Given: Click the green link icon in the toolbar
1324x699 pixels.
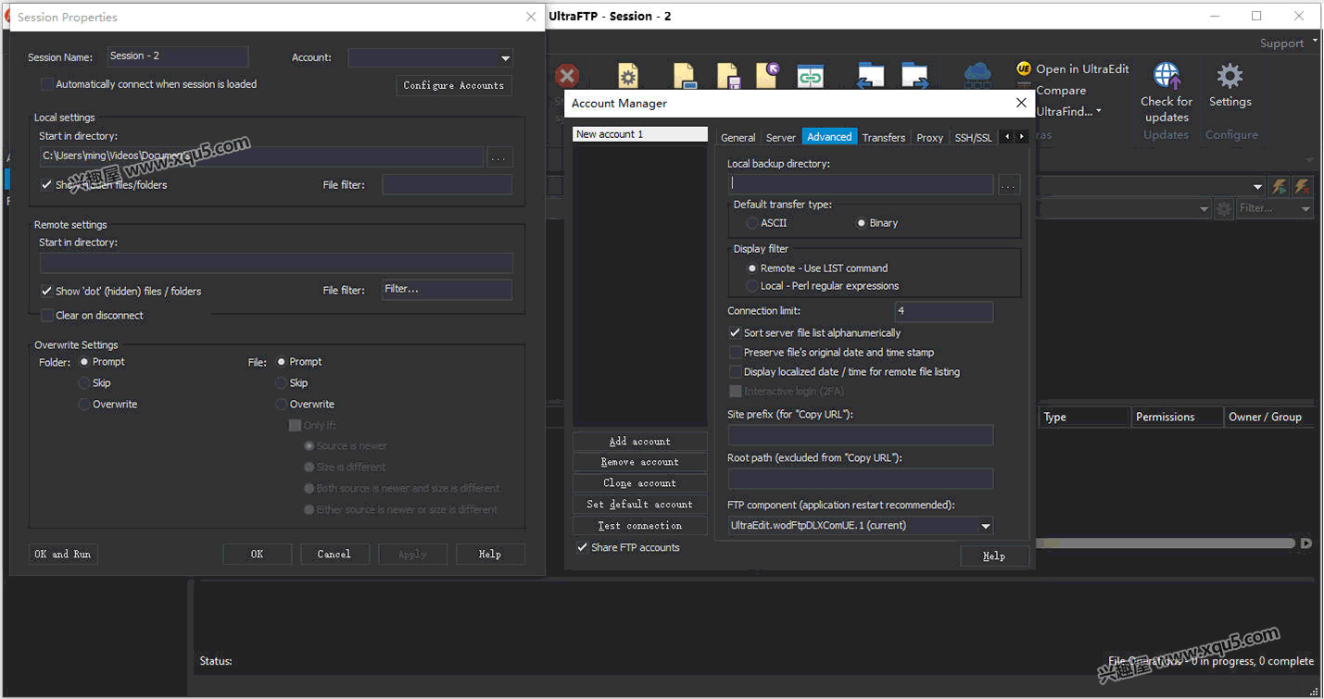Looking at the screenshot, I should click(811, 78).
